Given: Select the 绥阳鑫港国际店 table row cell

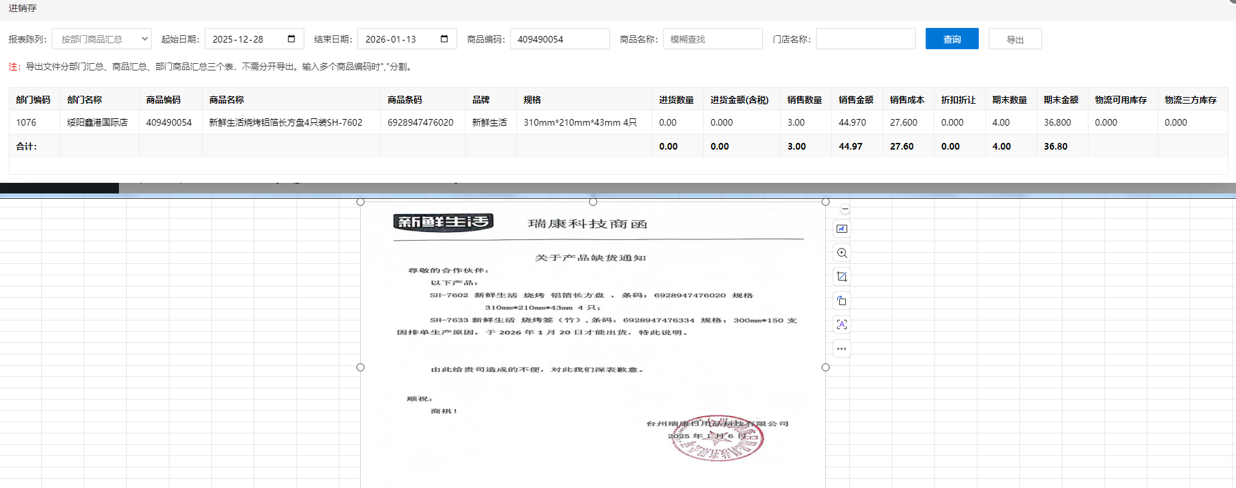Looking at the screenshot, I should click(x=98, y=122).
